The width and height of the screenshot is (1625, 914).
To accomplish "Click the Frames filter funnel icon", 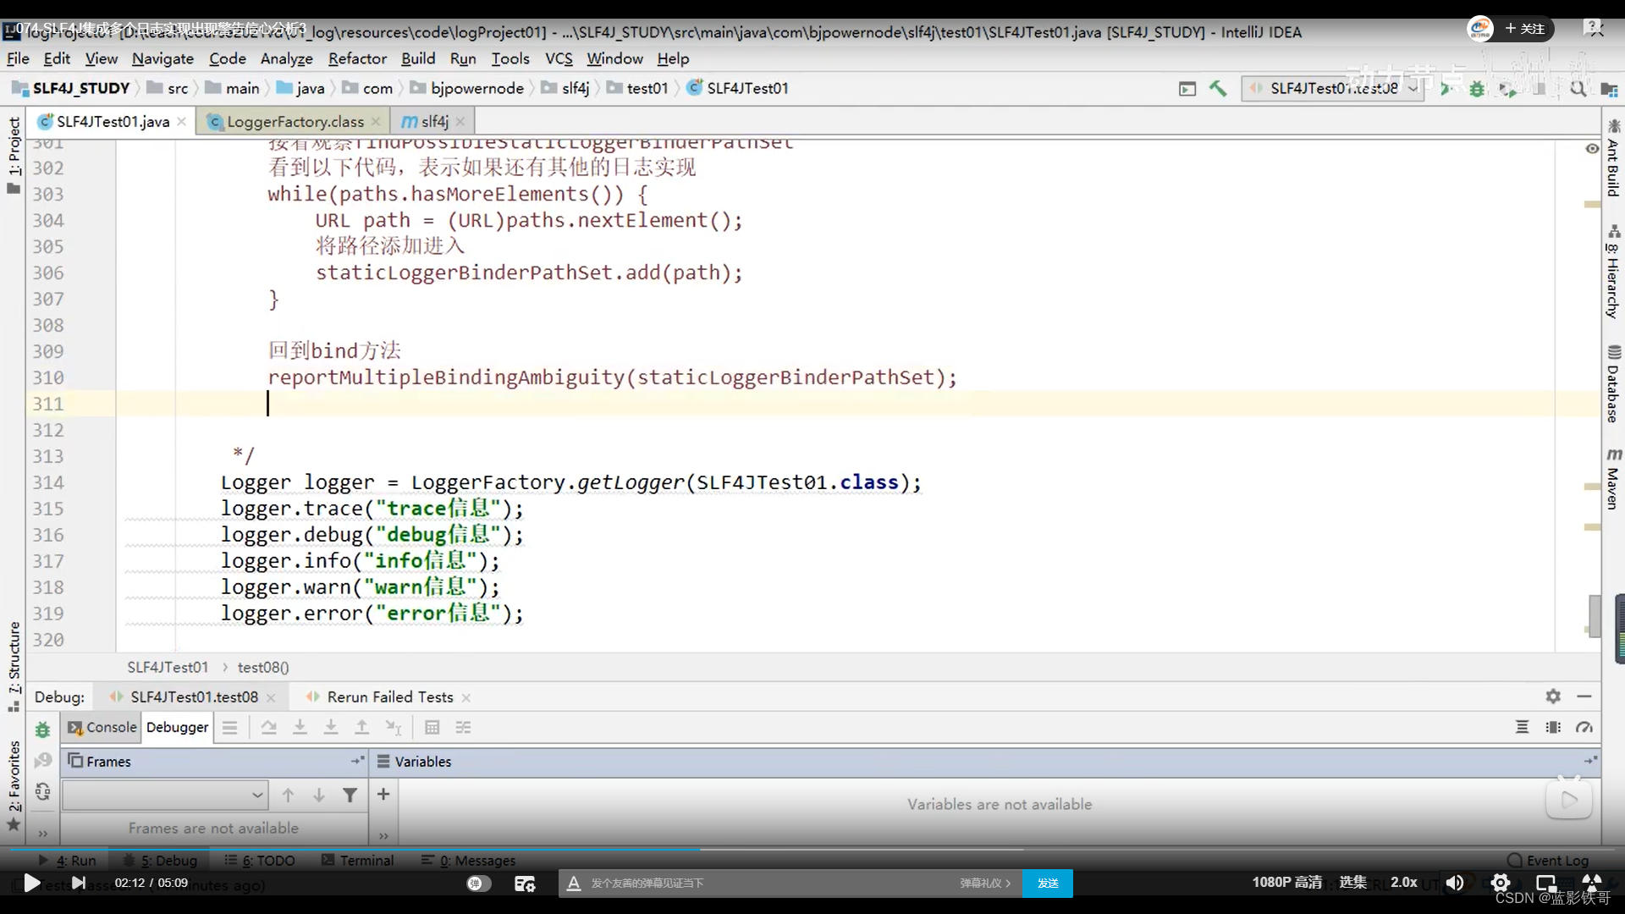I will (x=350, y=795).
